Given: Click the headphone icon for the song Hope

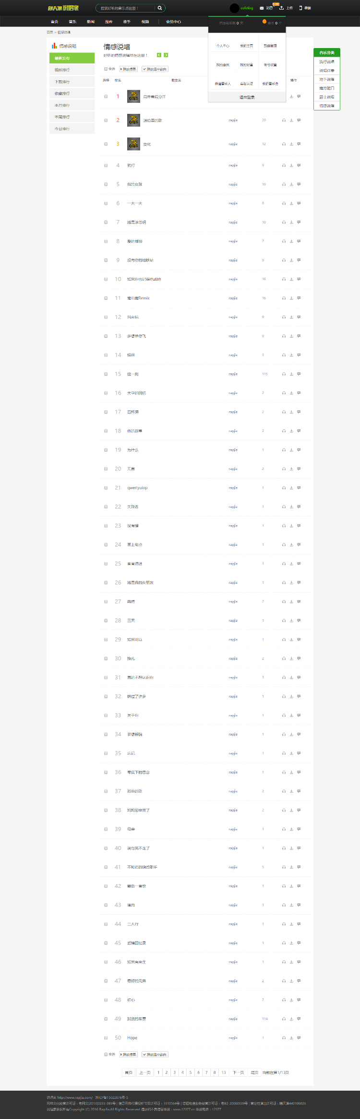Looking at the screenshot, I should (x=284, y=1038).
